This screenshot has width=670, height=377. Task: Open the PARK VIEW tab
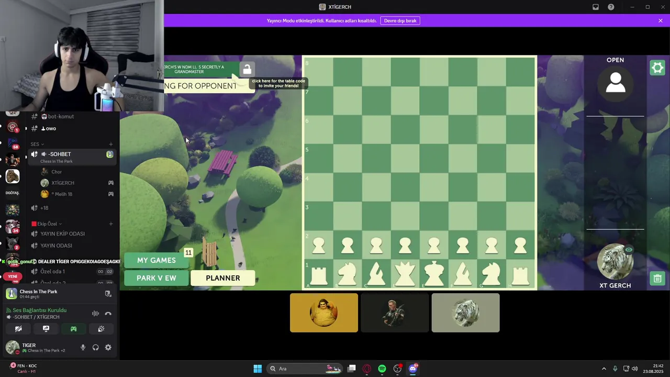point(157,278)
